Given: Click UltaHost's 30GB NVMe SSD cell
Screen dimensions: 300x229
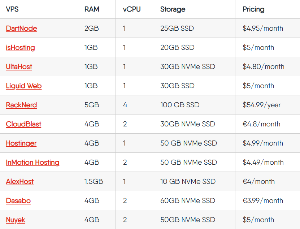Looking at the screenshot, I should (x=188, y=66).
